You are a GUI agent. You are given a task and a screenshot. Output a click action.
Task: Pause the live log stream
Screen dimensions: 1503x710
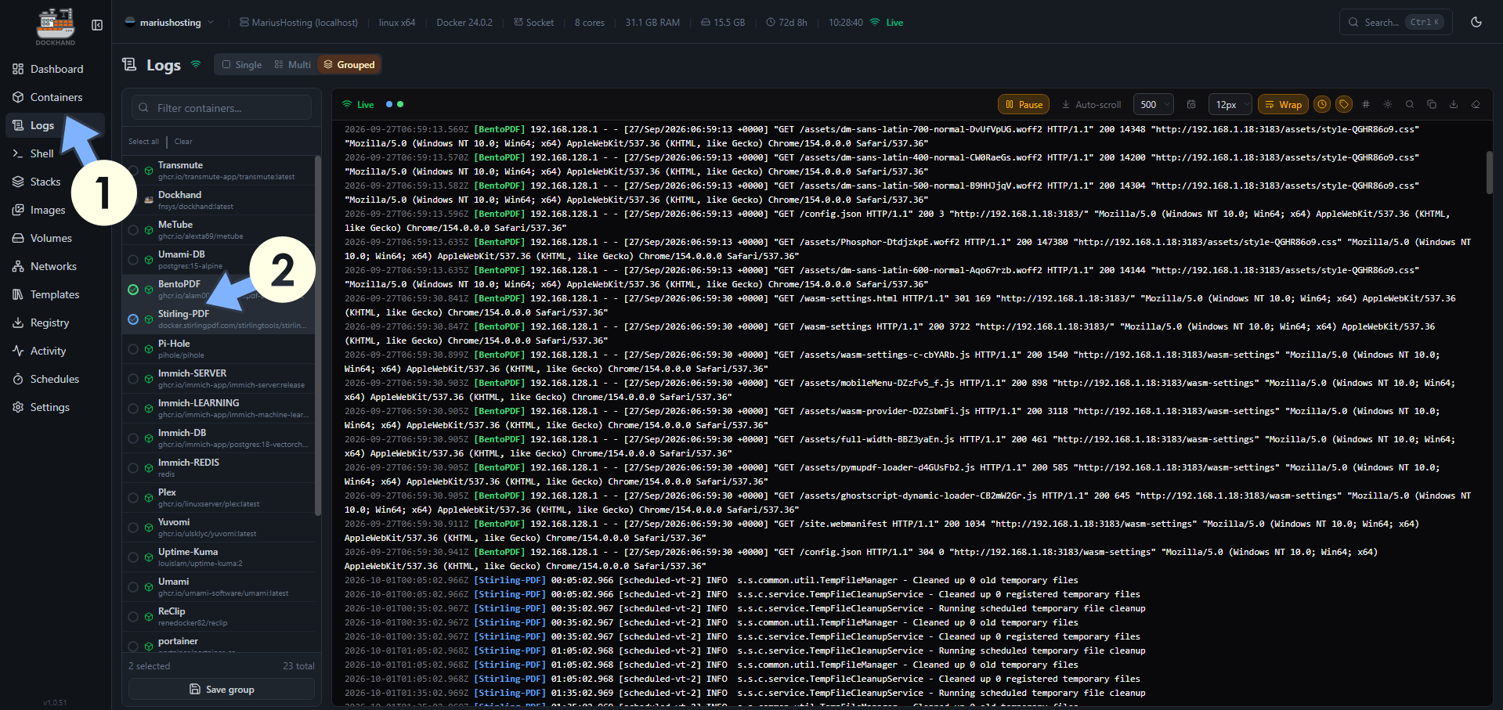tap(1024, 104)
